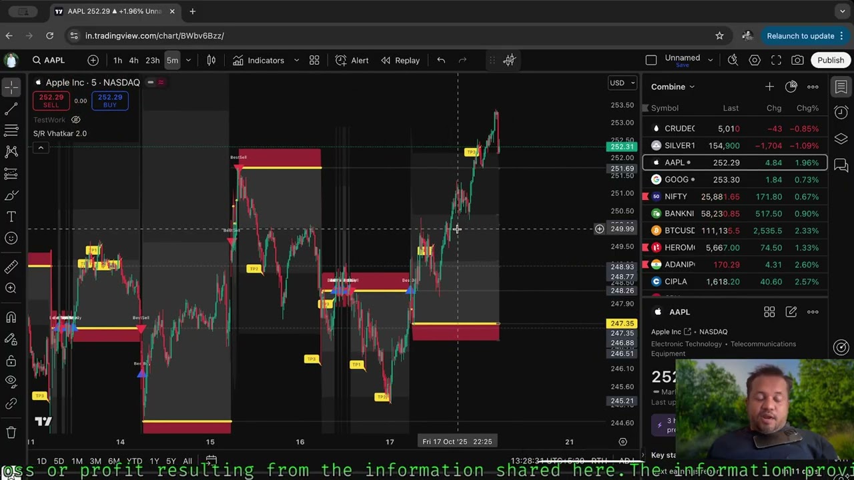Viewport: 854px width, 480px height.
Task: Select the crosshair cursor tool
Action: 11,87
